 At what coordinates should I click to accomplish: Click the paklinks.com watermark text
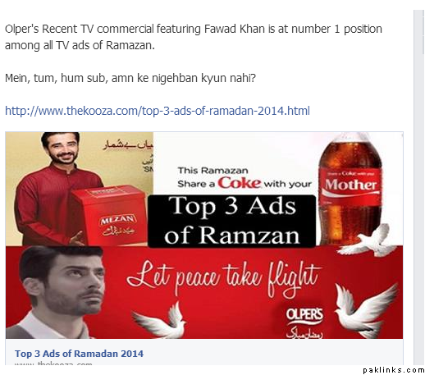[393, 370]
